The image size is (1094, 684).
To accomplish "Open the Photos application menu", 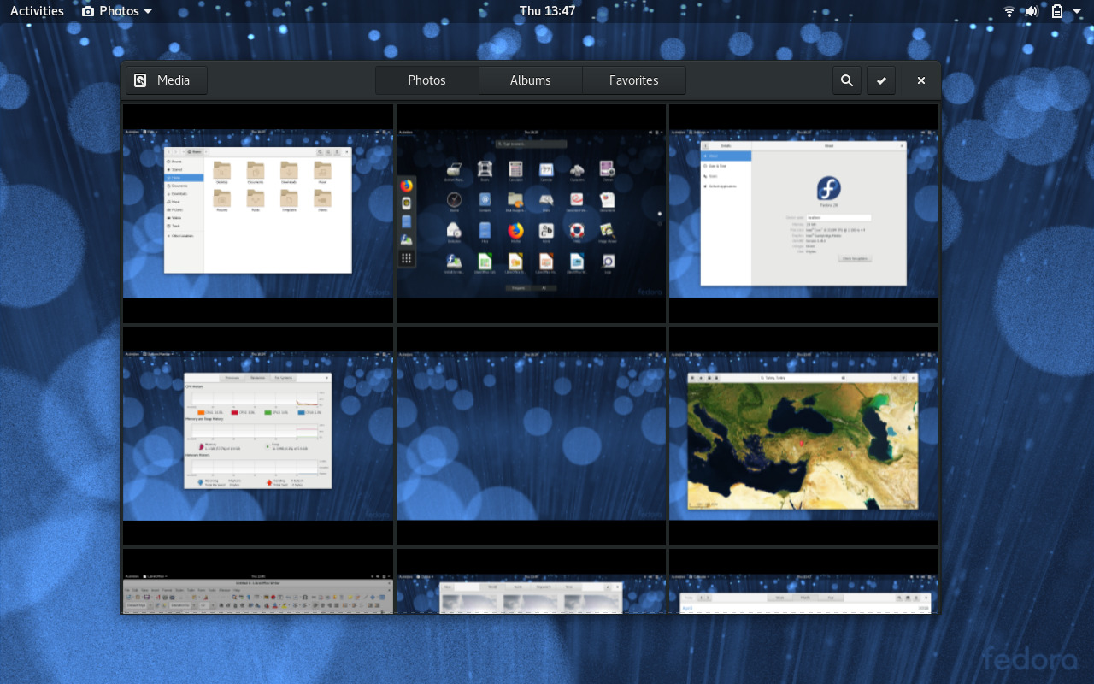I will pos(117,11).
